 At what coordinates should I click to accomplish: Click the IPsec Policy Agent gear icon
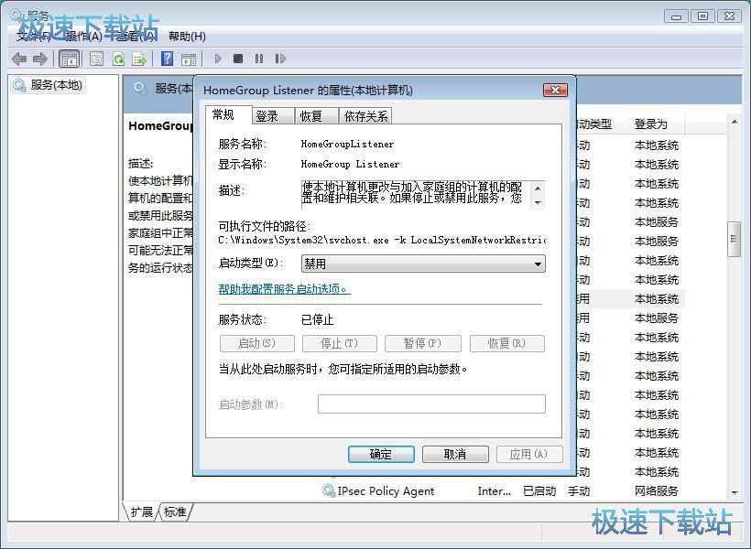[x=329, y=490]
